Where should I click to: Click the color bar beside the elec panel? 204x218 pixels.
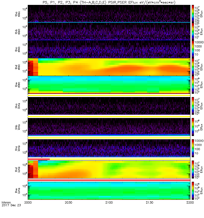[193, 85]
